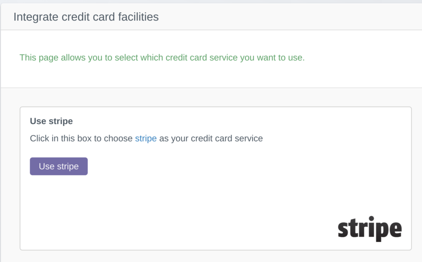Click the words 'credit card service' in the box
Image resolution: width=422 pixels, height=262 pixels.
click(x=227, y=138)
